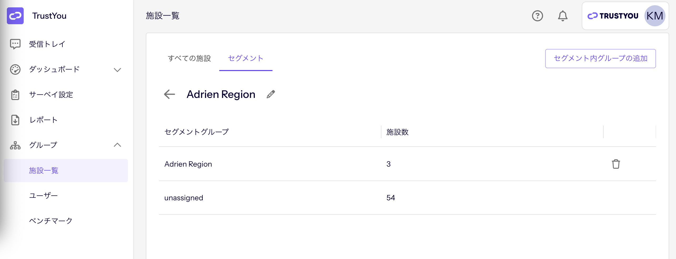Screen dimensions: 676x259
Task: Click セグメント内グループの追加 button
Action: pos(600,58)
